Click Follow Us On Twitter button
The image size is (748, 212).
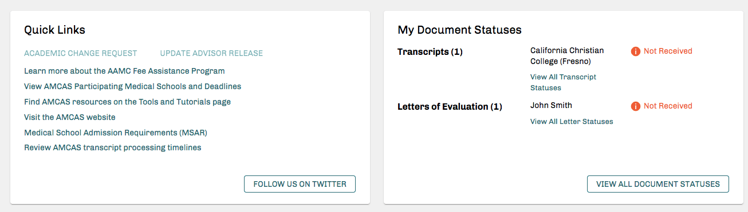[300, 184]
